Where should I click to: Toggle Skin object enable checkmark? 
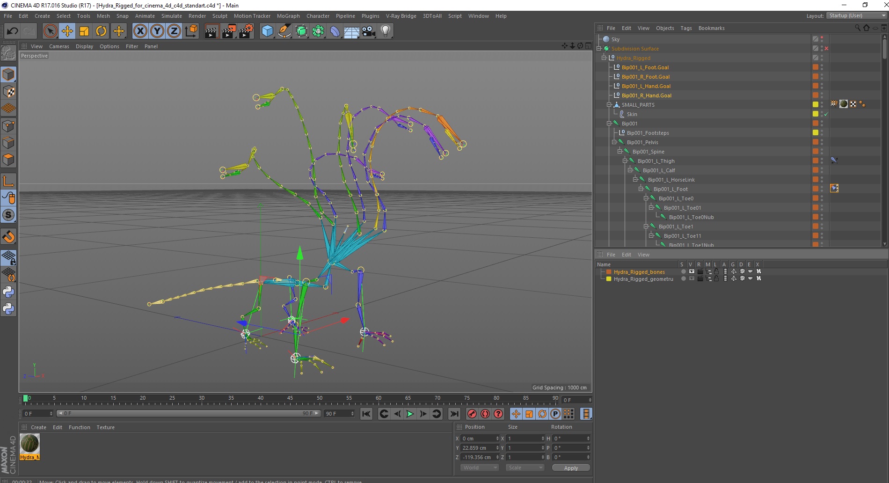pos(826,114)
